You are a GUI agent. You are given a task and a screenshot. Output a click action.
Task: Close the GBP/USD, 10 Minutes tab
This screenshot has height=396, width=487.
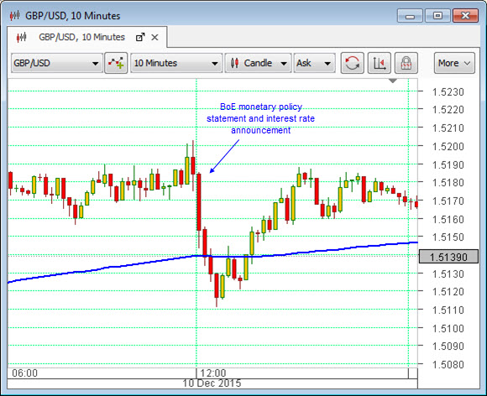(154, 38)
